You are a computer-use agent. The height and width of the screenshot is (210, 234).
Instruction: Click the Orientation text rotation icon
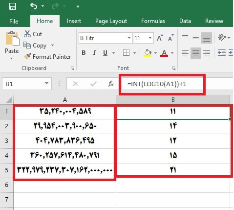(x=222, y=38)
